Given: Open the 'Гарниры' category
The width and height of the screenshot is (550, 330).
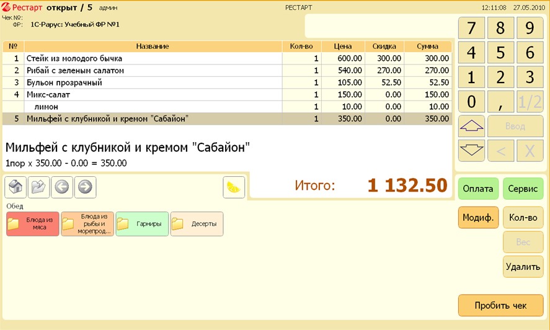Looking at the screenshot, I should point(142,224).
